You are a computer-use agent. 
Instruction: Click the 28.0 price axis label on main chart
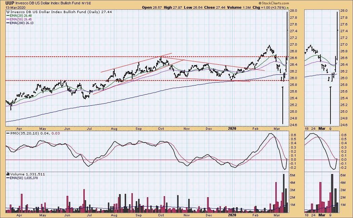pos(293,11)
